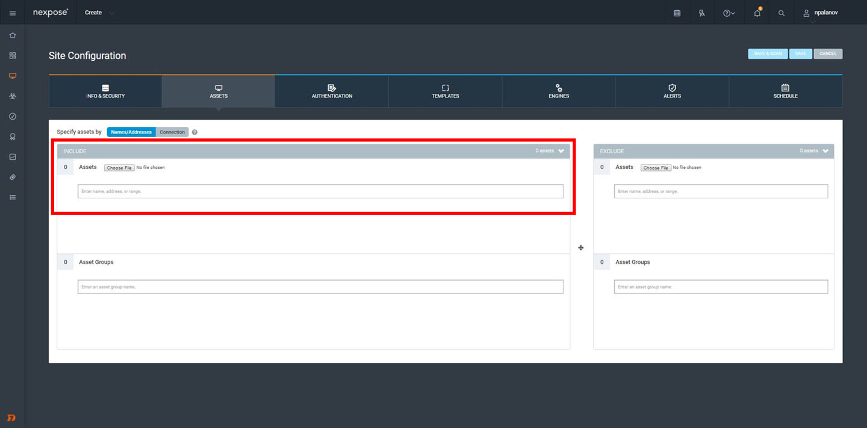Switch to Connection asset specification

(x=172, y=132)
